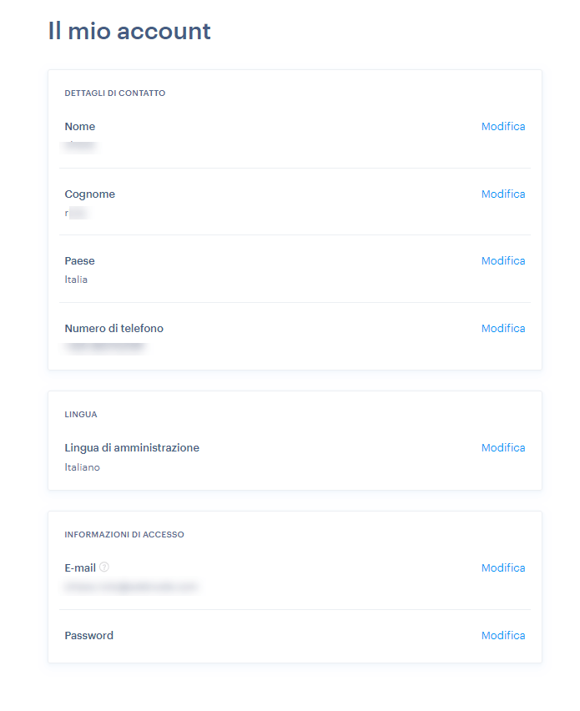
Task: Click the blurred e-mail address value
Action: click(x=130, y=587)
